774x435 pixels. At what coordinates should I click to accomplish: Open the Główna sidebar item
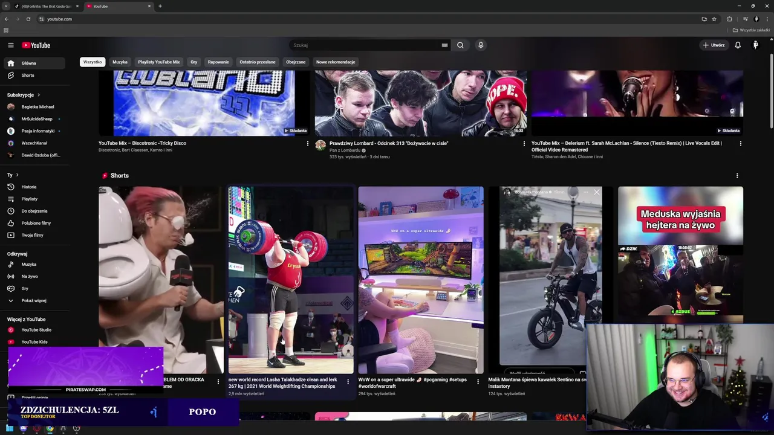coord(34,63)
